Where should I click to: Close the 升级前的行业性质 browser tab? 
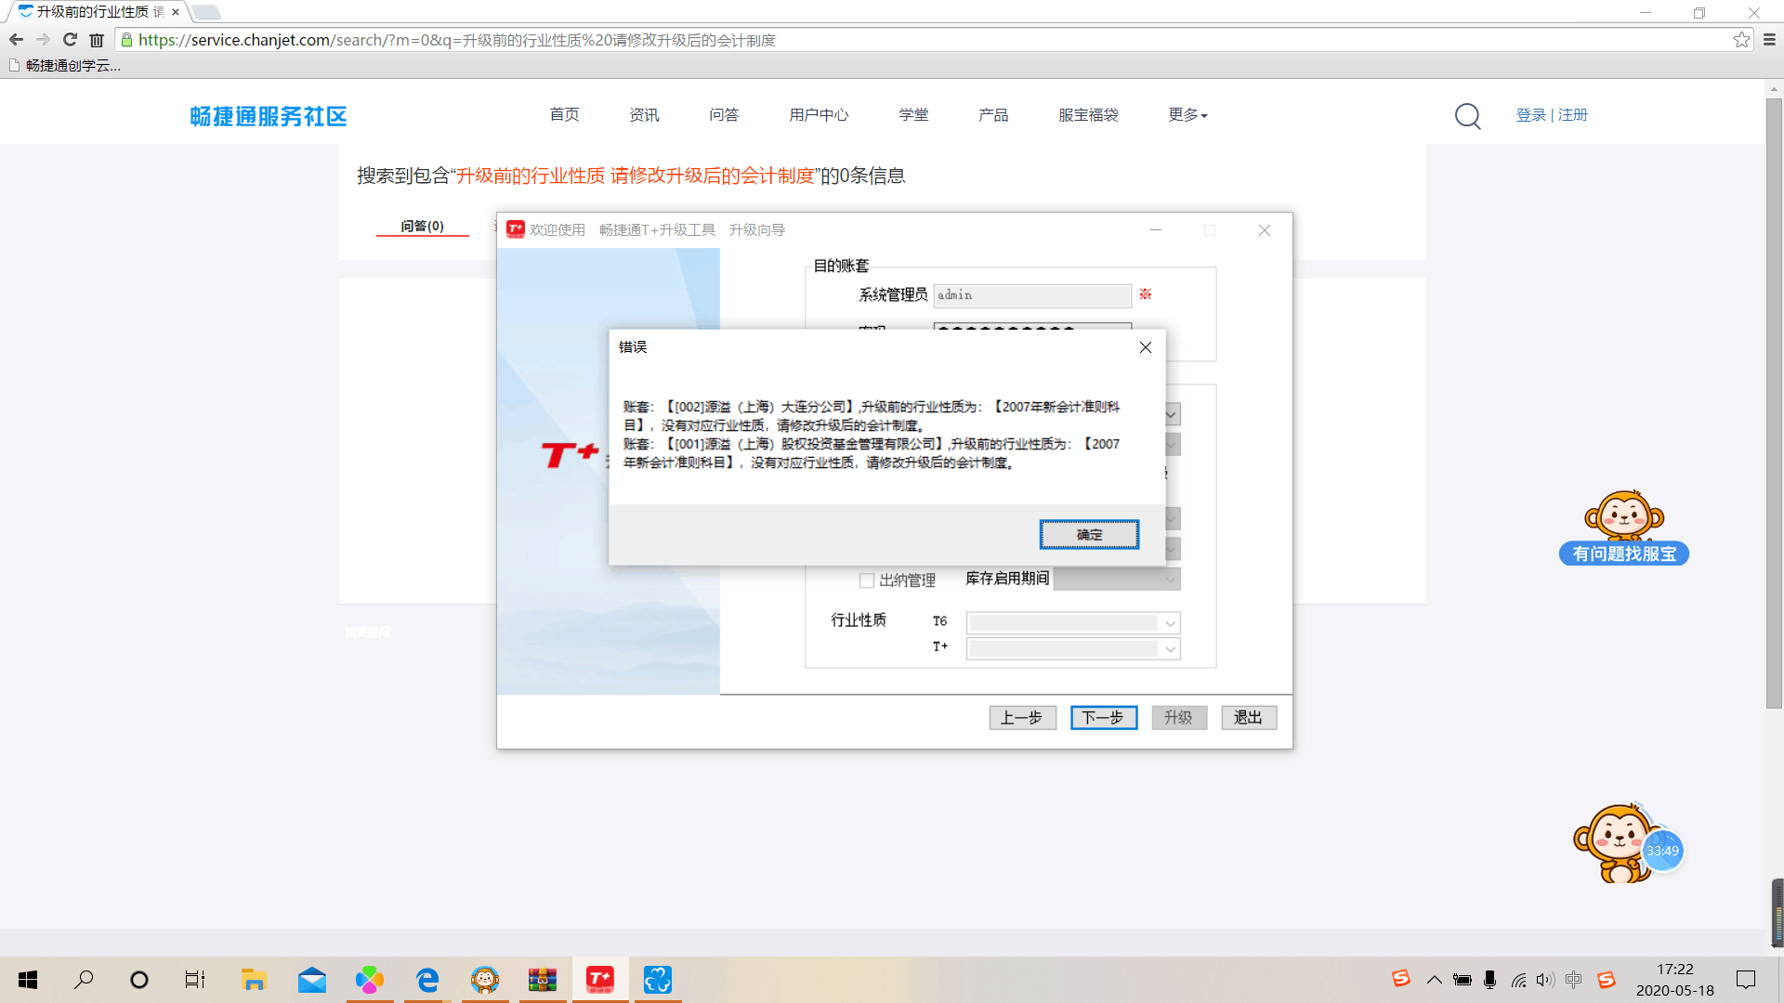point(176,12)
